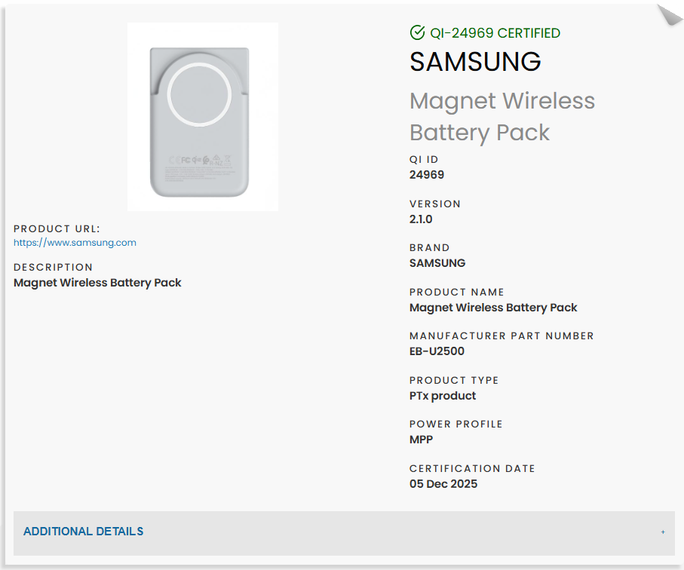
Task: Click the BRAND field label
Action: [x=429, y=247]
